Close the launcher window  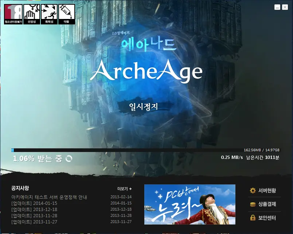click(285, 7)
